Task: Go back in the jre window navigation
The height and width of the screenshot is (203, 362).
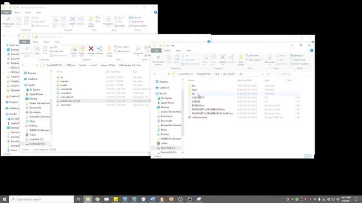Action: 154,74
